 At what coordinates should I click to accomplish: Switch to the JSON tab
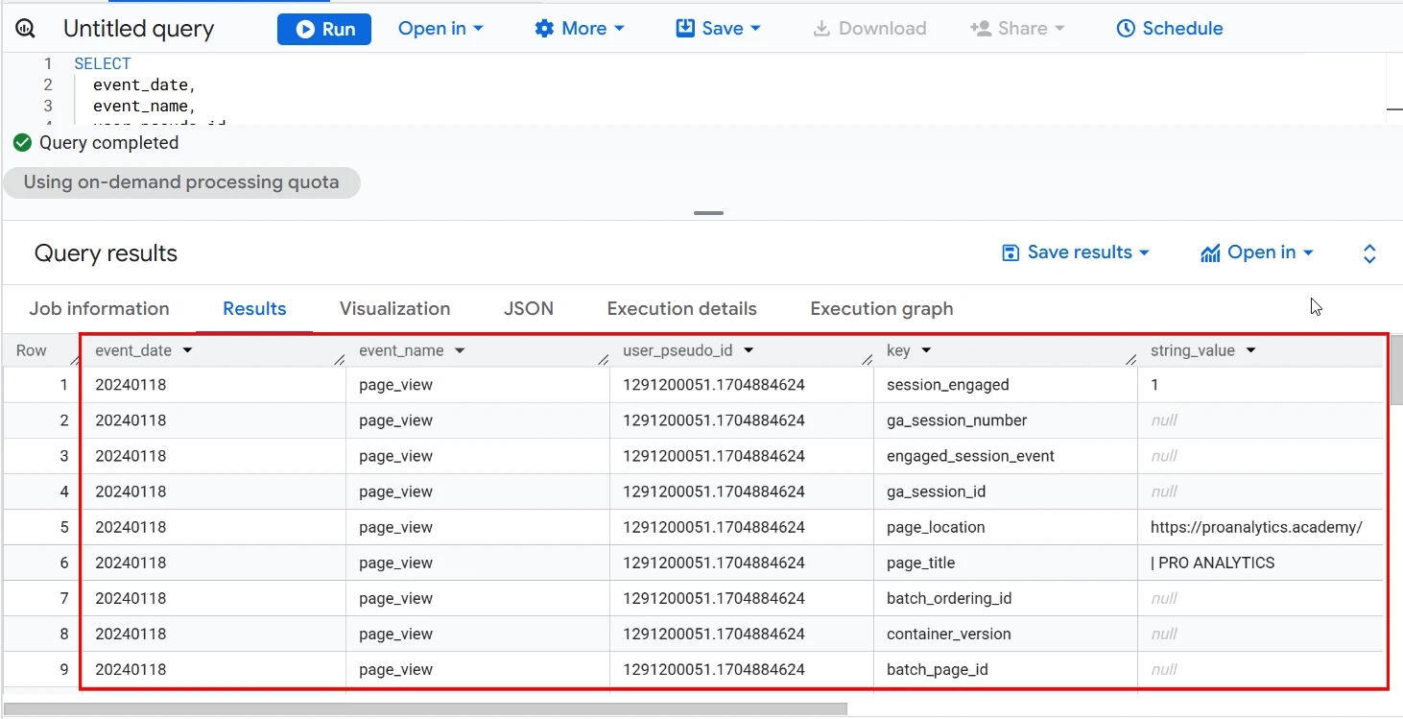pos(529,309)
